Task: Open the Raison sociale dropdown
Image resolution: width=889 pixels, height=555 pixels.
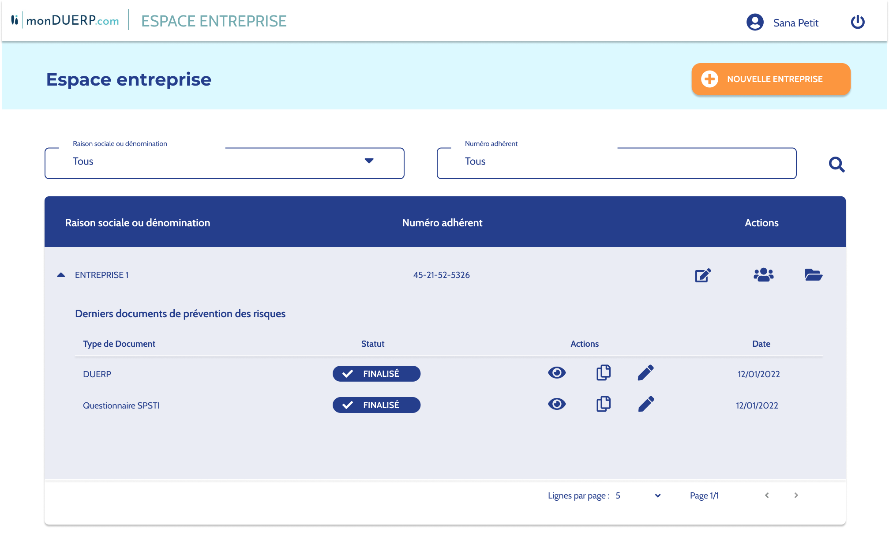Action: [x=224, y=163]
